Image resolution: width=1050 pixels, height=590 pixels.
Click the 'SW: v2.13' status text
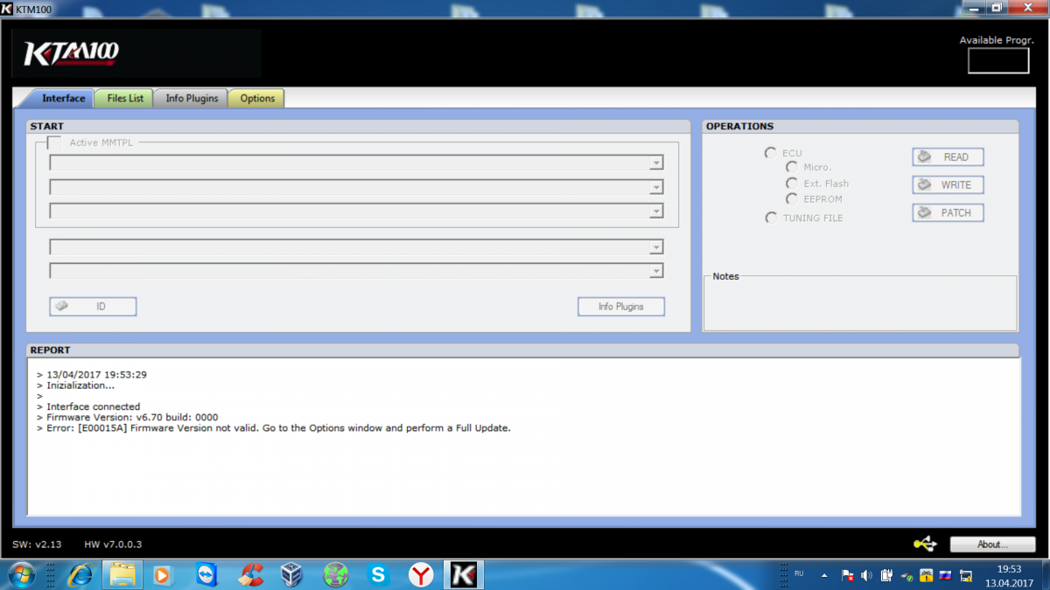[x=35, y=545]
